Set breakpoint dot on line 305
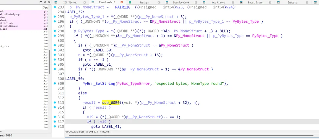Viewport: 319px width, 139px height. point(55,64)
